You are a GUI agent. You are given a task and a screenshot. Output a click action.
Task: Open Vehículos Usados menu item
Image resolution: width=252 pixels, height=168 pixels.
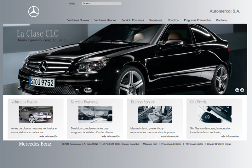coord(105,20)
